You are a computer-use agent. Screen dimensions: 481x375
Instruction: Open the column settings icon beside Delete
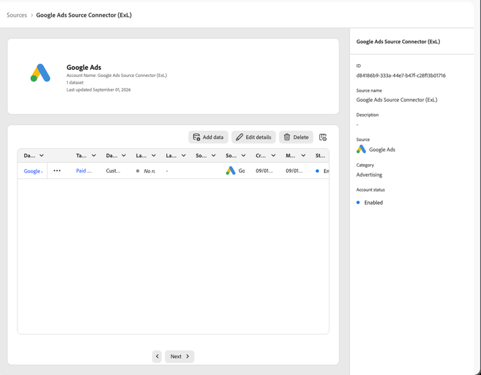(323, 137)
